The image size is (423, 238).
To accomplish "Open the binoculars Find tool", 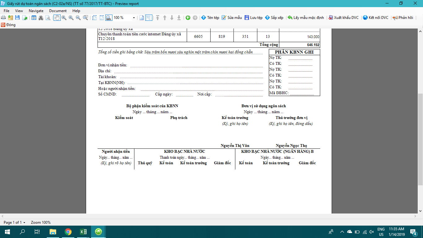I will tap(41, 18).
